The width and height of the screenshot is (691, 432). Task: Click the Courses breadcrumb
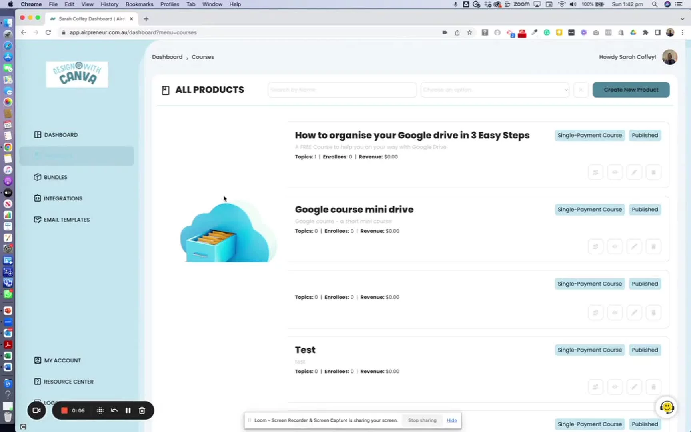pyautogui.click(x=203, y=57)
